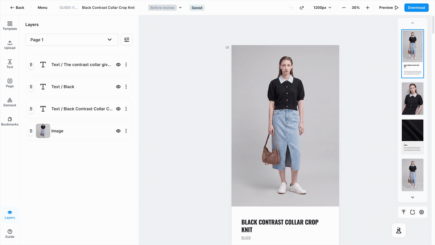The height and width of the screenshot is (245, 435).
Task: Grab drag handle of the Image layer
Action: tap(31, 131)
